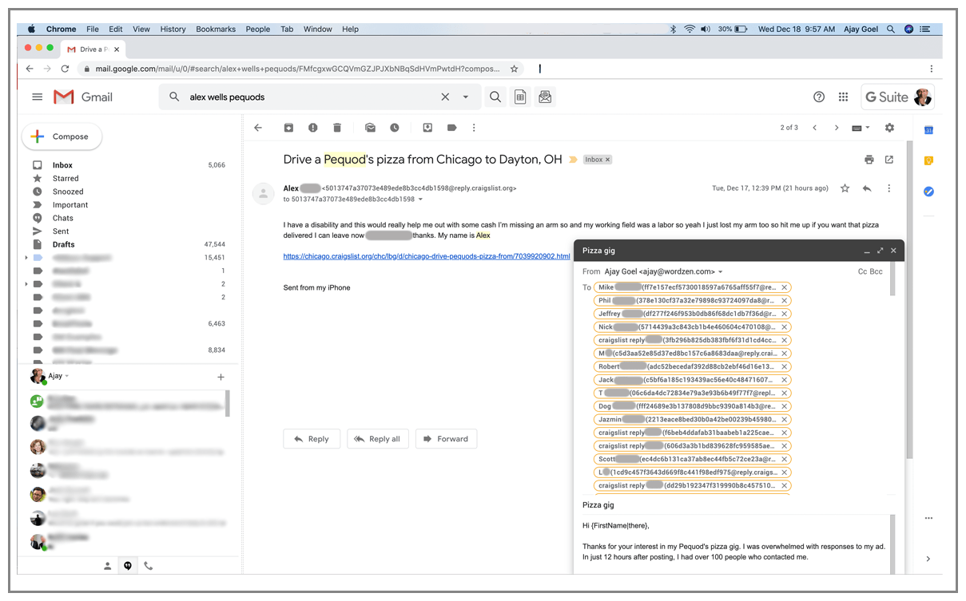Image resolution: width=966 pixels, height=601 pixels.
Task: Open Gmail support help icon
Action: click(x=819, y=97)
